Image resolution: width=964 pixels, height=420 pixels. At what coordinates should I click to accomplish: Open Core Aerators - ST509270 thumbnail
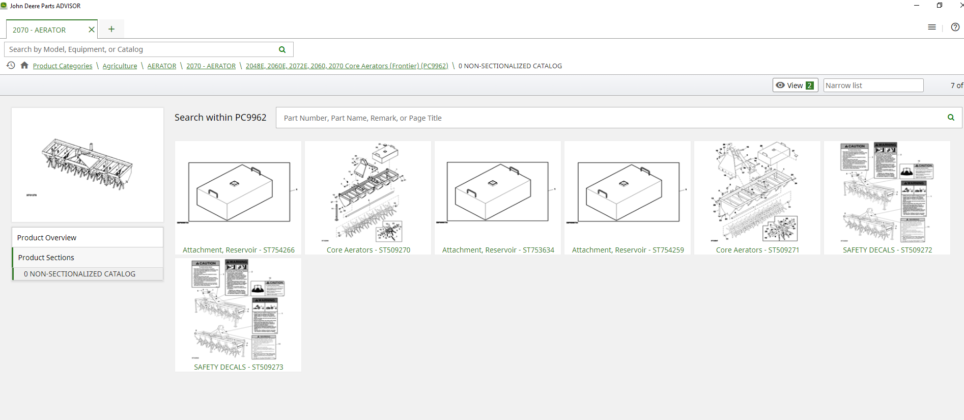368,198
